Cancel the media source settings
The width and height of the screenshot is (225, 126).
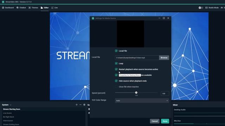pyautogui.click(x=155, y=121)
